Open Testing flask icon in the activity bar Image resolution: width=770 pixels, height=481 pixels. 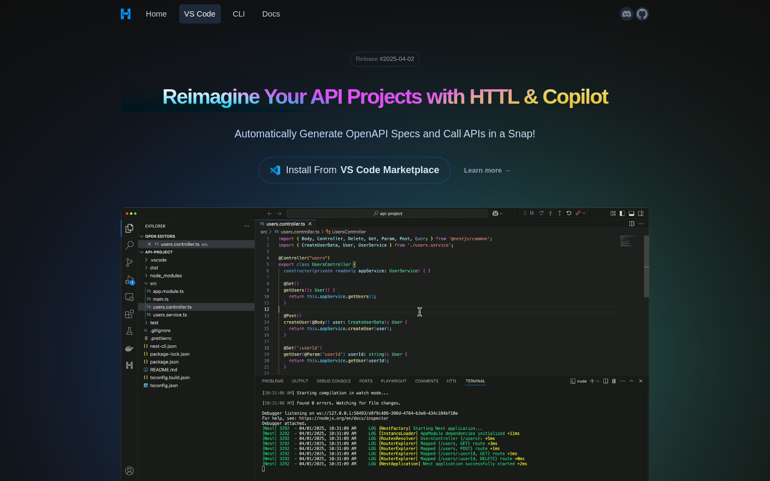(x=129, y=331)
